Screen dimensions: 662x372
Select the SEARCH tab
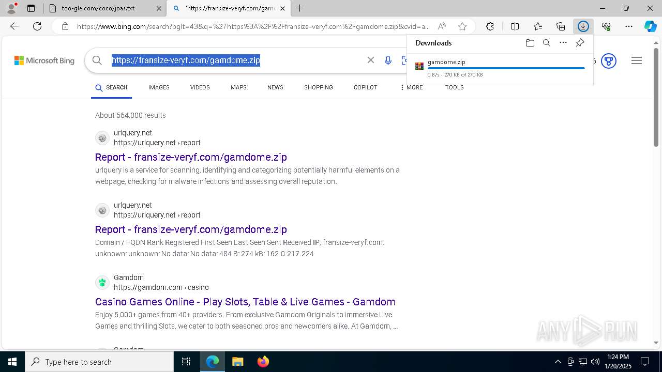click(111, 88)
